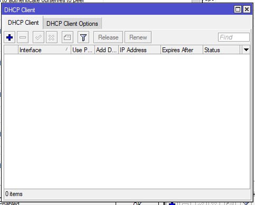Open the column selection dropdown arrow

coord(246,50)
